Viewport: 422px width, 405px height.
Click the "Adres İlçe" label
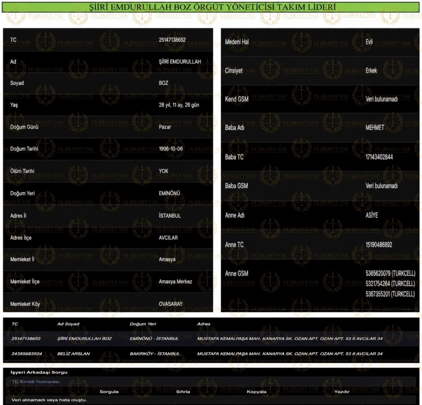21,238
